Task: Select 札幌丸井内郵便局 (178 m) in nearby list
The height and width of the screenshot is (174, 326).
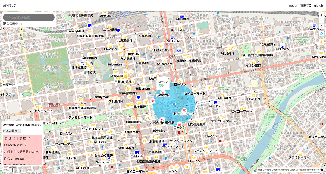Action: click(23, 152)
